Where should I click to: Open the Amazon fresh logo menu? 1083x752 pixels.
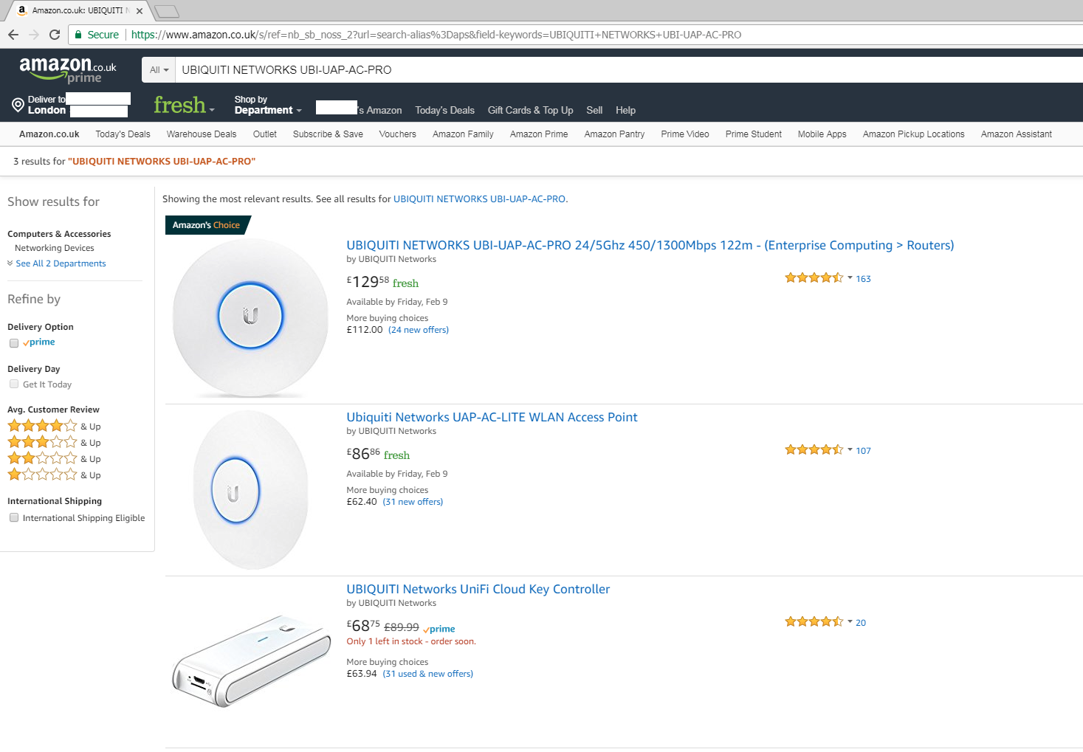(184, 106)
